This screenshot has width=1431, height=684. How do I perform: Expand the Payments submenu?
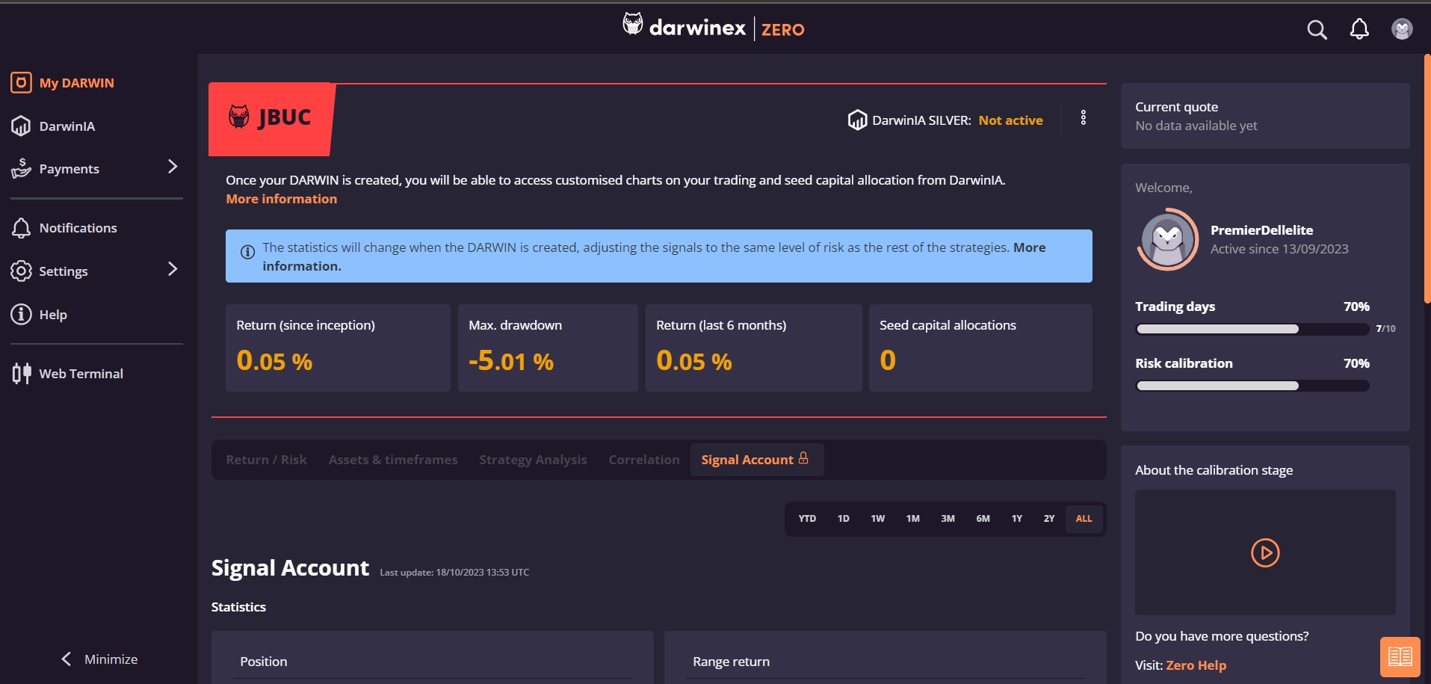(x=173, y=167)
